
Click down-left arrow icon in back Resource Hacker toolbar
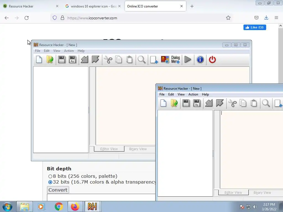pos(85,60)
